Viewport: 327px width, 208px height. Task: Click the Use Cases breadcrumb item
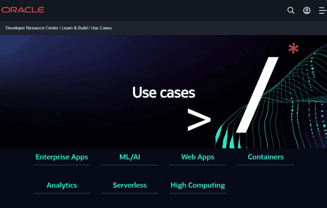coord(101,28)
